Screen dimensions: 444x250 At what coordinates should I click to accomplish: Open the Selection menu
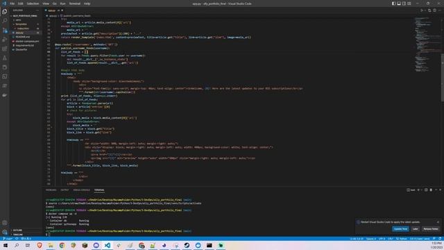[33, 3]
